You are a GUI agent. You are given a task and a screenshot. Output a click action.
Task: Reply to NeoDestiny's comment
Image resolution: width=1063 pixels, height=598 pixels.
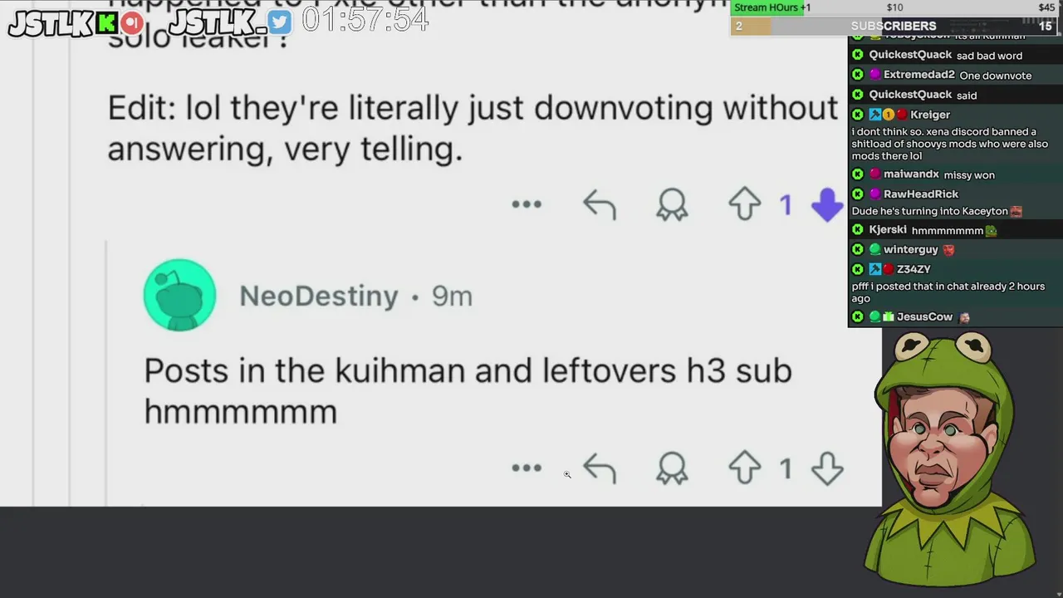(600, 468)
